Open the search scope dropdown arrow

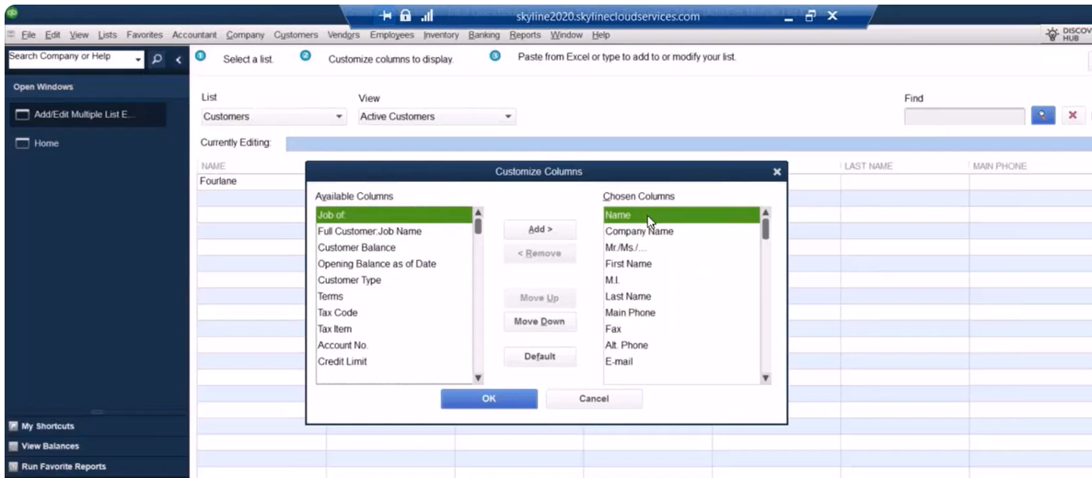pos(139,59)
